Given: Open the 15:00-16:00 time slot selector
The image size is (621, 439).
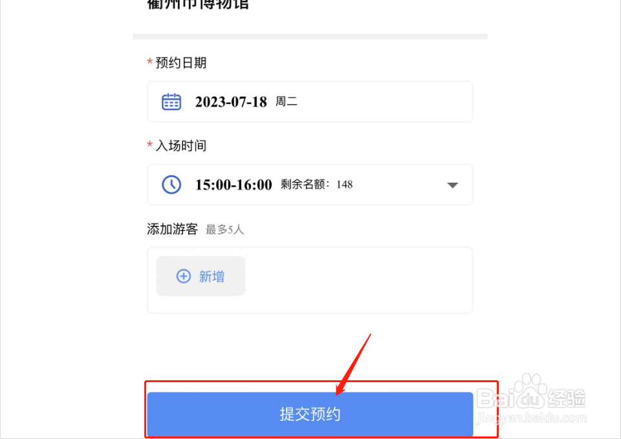Looking at the screenshot, I should coord(310,185).
